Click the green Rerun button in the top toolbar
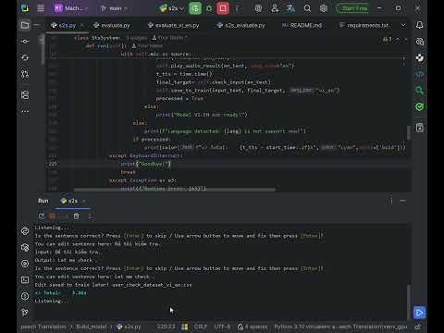 (x=195, y=8)
